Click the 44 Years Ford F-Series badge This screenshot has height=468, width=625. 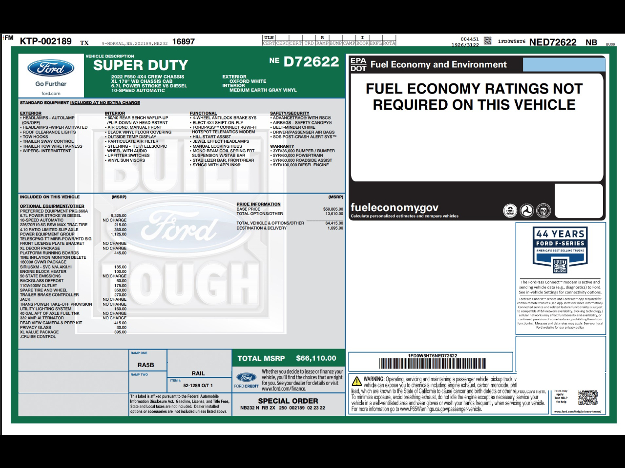tap(560, 251)
